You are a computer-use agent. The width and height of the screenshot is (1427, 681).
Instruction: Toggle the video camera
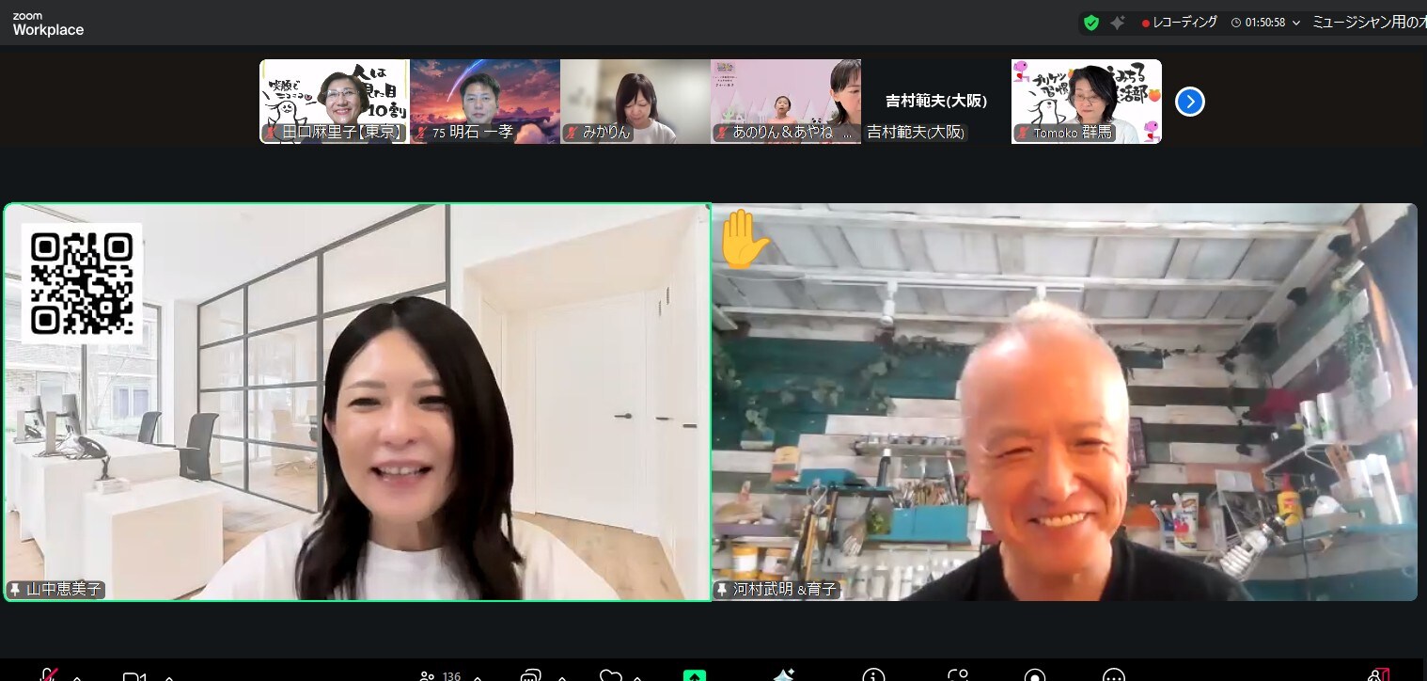coord(134,675)
